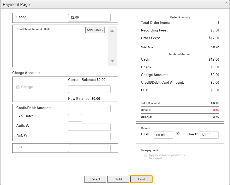The width and height of the screenshot is (230, 185).
Task: Toggle the refund cash/check checkbox
Action: pos(178,133)
